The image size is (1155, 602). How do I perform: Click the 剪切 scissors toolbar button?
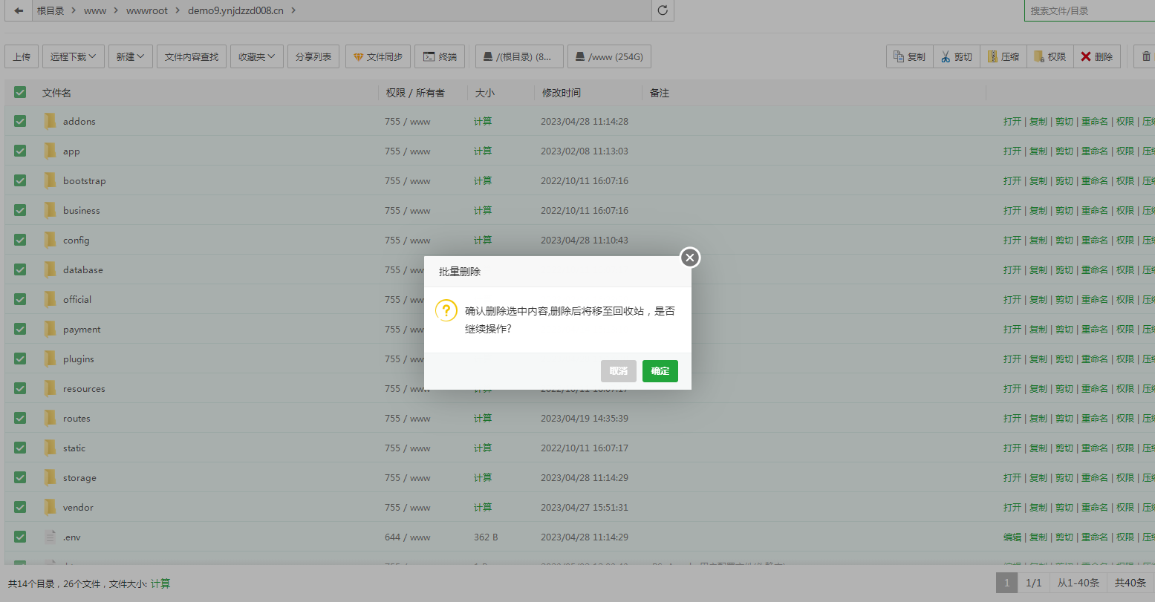956,56
